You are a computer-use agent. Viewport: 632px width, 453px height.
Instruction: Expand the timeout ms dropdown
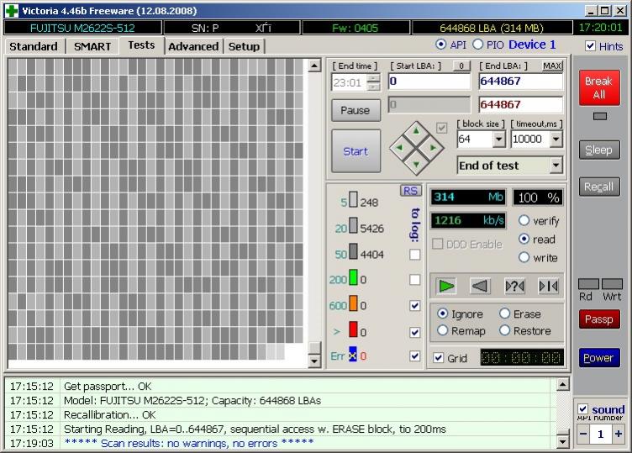[x=556, y=140]
